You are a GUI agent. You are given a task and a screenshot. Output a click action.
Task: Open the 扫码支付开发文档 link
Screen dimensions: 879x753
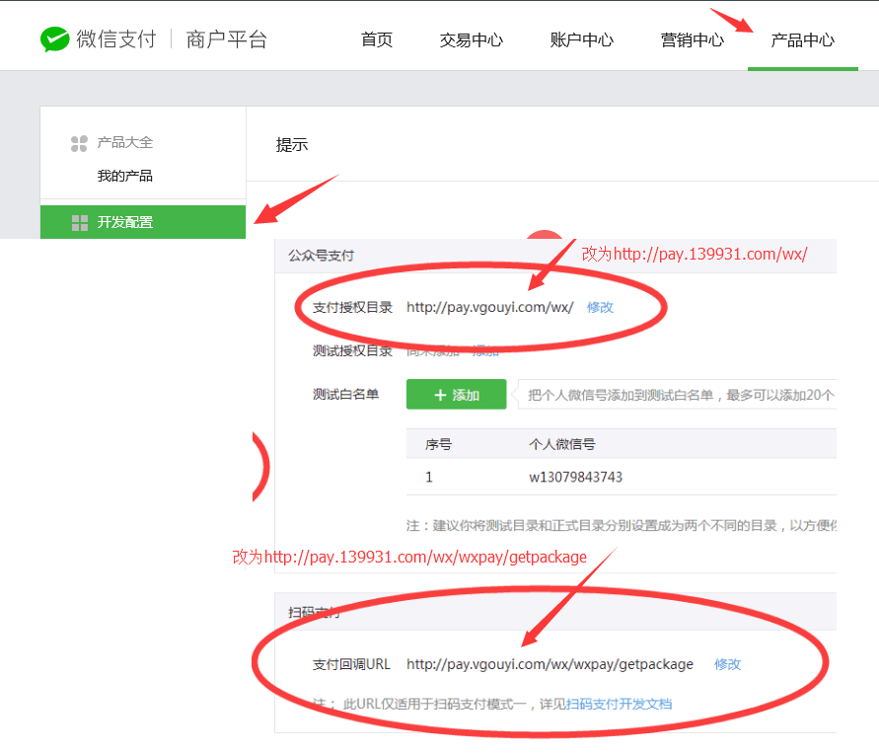[x=619, y=704]
